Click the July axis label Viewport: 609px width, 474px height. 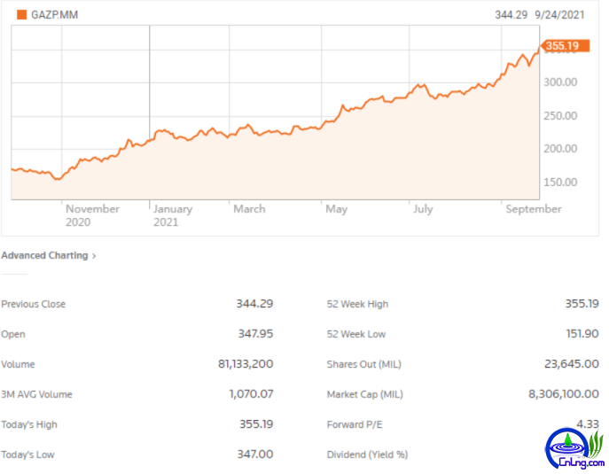[x=423, y=209]
